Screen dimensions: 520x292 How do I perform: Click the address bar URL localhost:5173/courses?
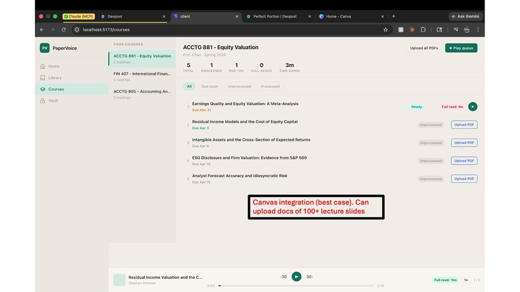106,30
